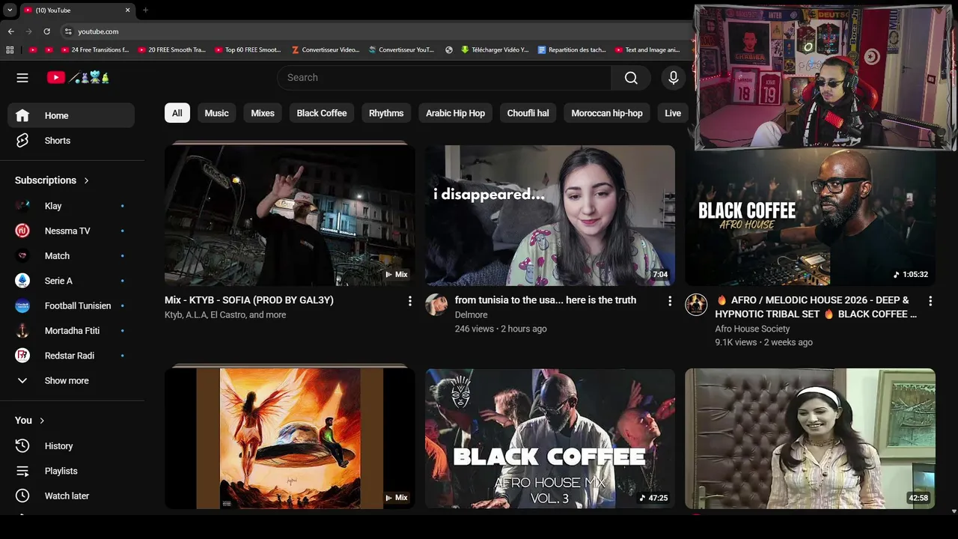Open Playlists from the sidebar

pyautogui.click(x=71, y=471)
